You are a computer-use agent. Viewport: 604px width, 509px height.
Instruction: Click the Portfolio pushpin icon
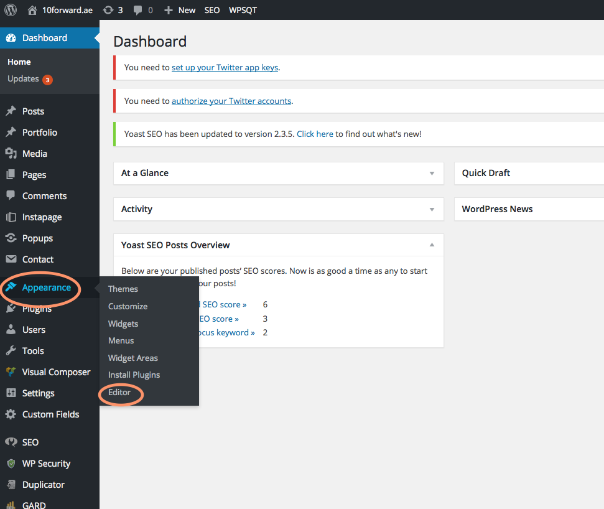click(11, 132)
